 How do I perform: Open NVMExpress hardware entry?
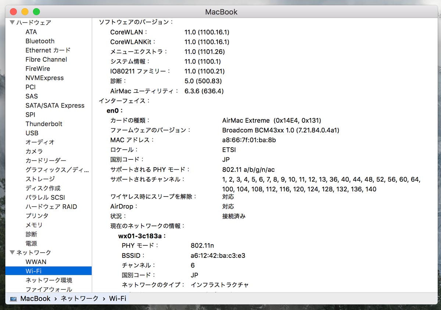44,78
